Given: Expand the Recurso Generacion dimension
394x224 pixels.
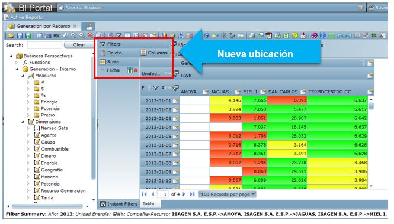Looking at the screenshot, I should coord(28,191).
